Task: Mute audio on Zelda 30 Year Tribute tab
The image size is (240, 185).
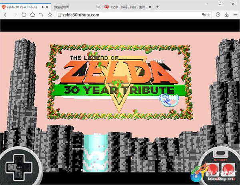Action: coord(43,7)
